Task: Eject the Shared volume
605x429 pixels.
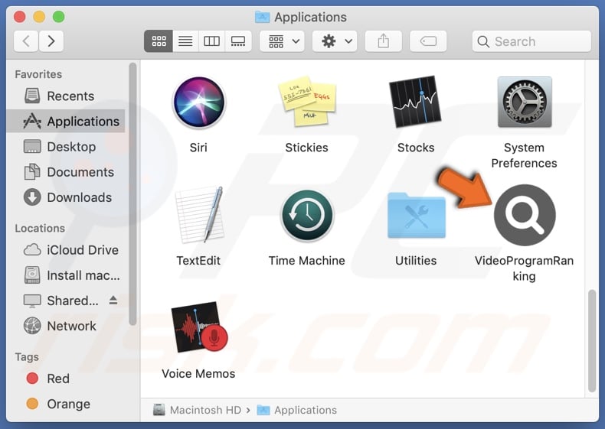Action: 113,301
